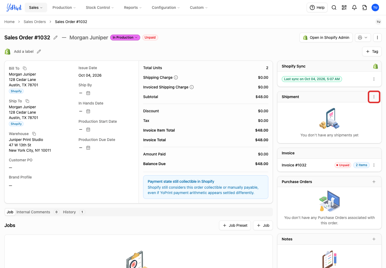
Task: Add a Purchase Order with plus icon
Action: (374, 182)
